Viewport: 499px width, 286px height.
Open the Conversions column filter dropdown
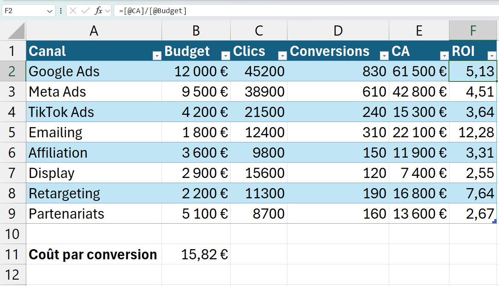[384, 56]
